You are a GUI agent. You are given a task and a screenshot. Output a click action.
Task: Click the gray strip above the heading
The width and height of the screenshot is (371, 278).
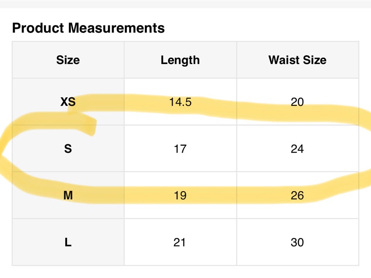click(185, 3)
